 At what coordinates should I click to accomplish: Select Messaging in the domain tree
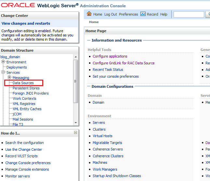21,78
